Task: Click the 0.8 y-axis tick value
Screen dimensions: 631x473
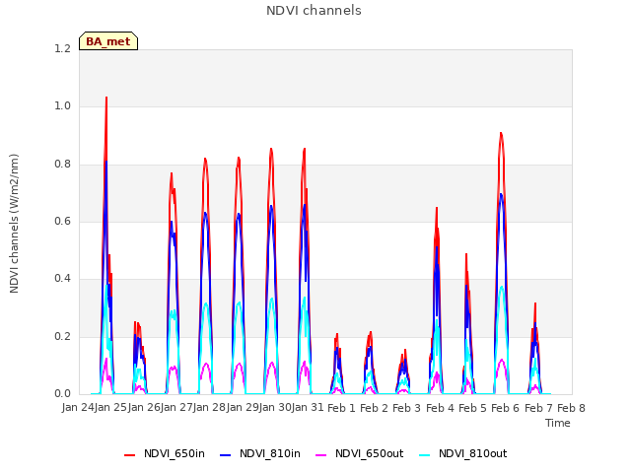Action: coord(62,165)
